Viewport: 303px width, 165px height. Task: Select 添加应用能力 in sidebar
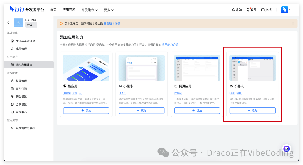pos(29,65)
